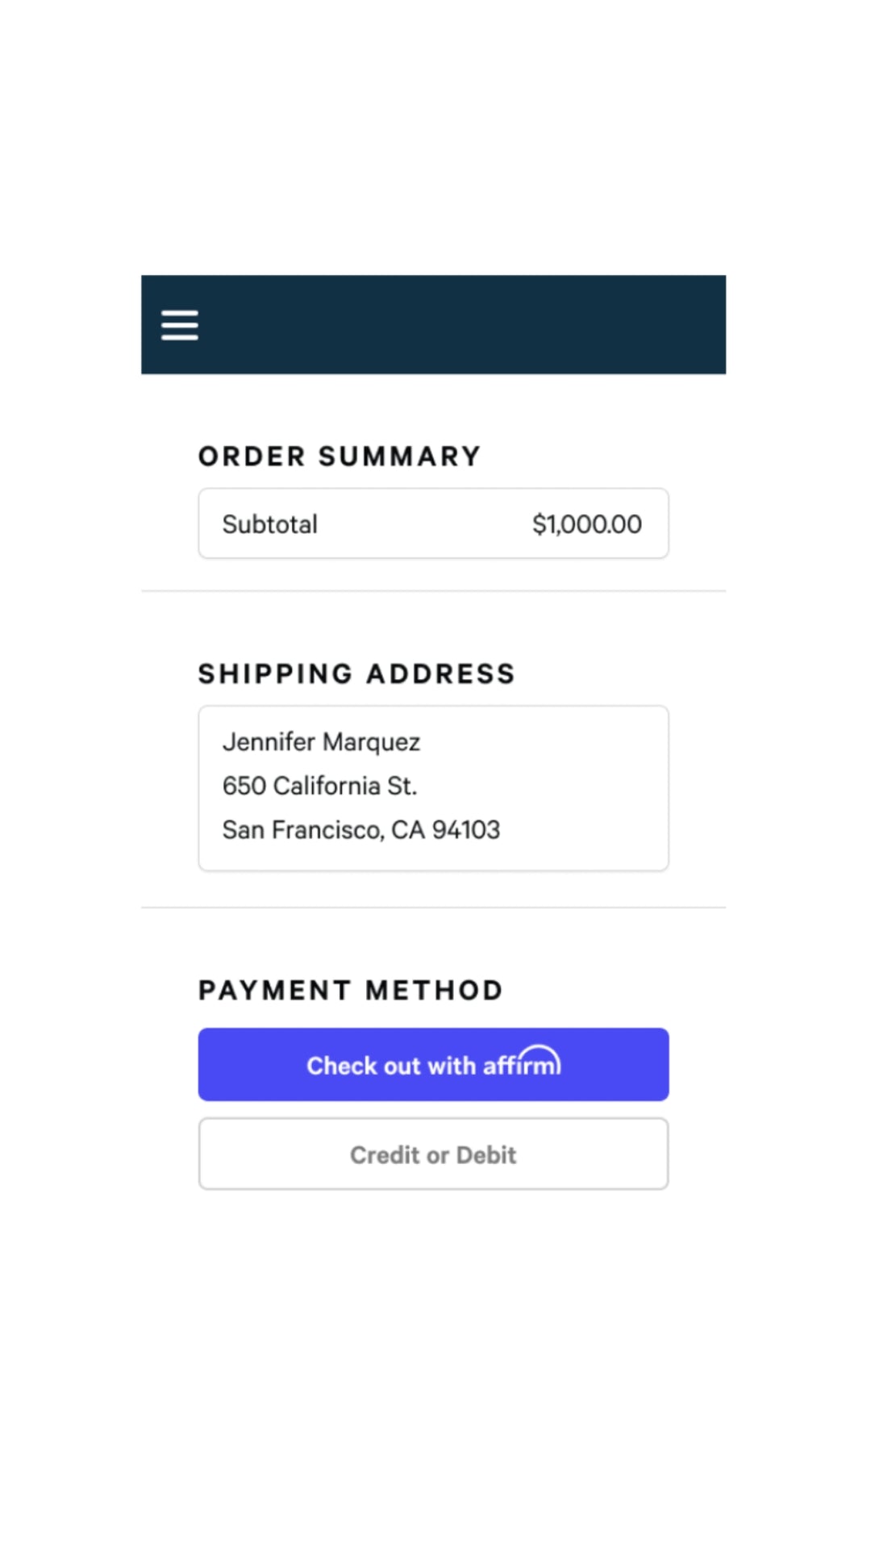Select the name Jennifer Marquez
871x1549 pixels.
coord(321,741)
